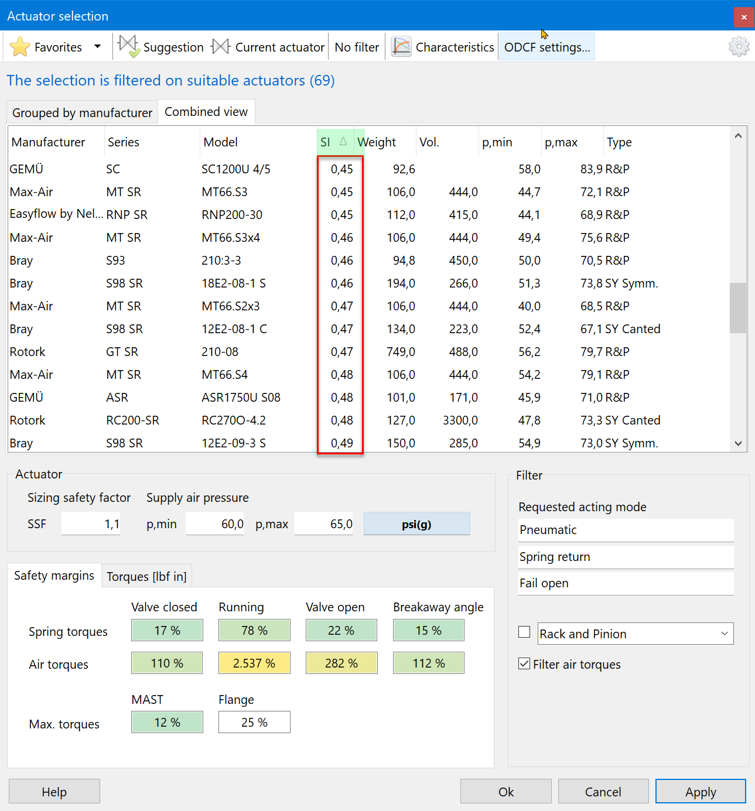Select the GEMÜ ASR1750U S08 row

pyautogui.click(x=369, y=398)
